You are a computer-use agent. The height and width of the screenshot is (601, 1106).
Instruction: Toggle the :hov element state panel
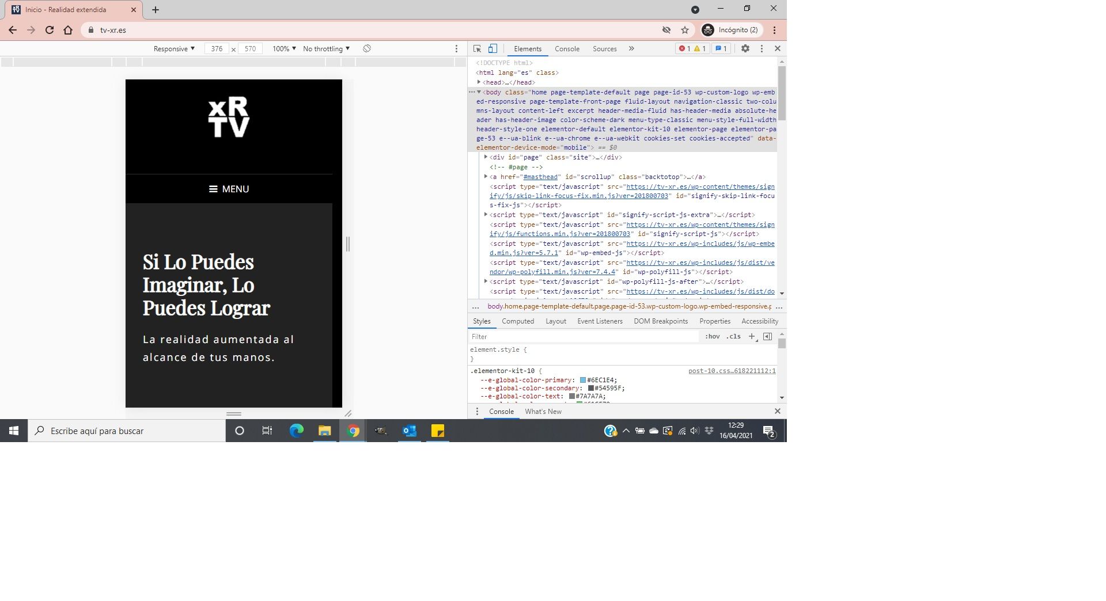[713, 337]
